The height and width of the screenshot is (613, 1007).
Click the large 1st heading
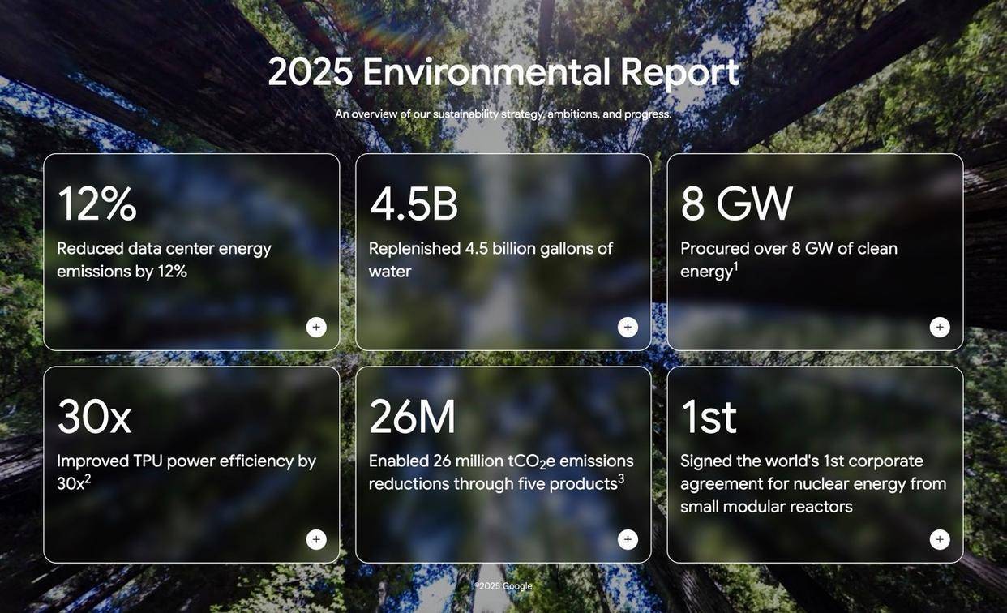coord(709,416)
